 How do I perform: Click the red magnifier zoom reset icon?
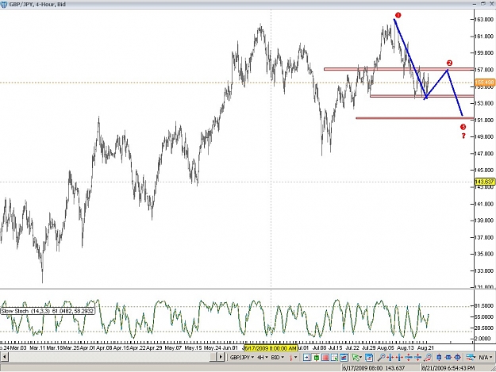click(x=428, y=357)
